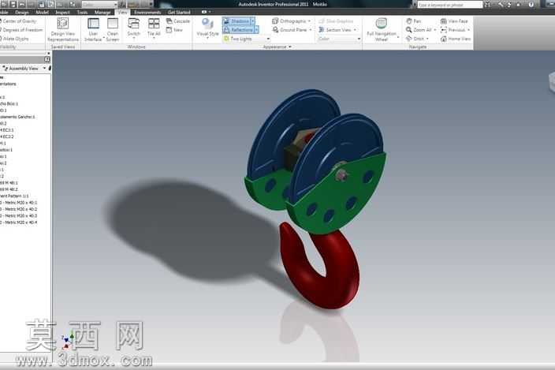
Task: Toggle Center of Gravity visibility
Action: (17, 21)
